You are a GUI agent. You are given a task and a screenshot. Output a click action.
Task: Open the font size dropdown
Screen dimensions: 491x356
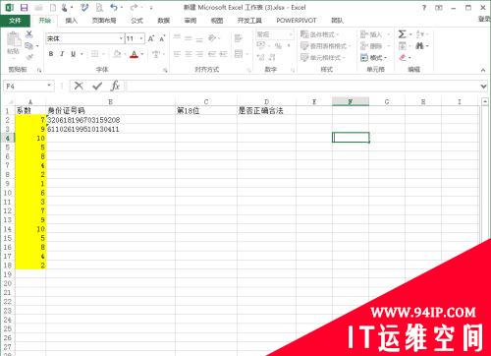(141, 38)
